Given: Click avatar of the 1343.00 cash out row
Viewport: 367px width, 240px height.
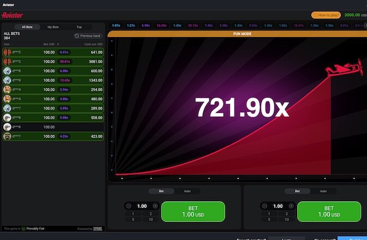Looking at the screenshot, I should 7,80.
